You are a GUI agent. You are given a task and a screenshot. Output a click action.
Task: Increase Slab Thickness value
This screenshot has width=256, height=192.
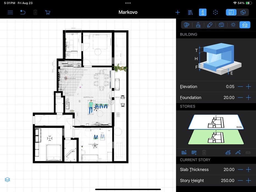coord(249,170)
